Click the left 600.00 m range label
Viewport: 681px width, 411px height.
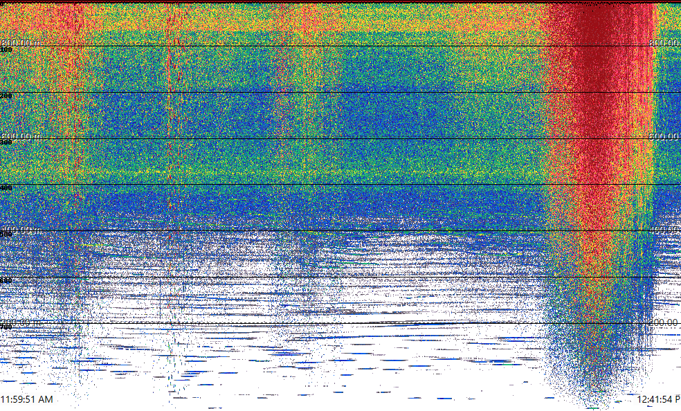pyautogui.click(x=21, y=136)
